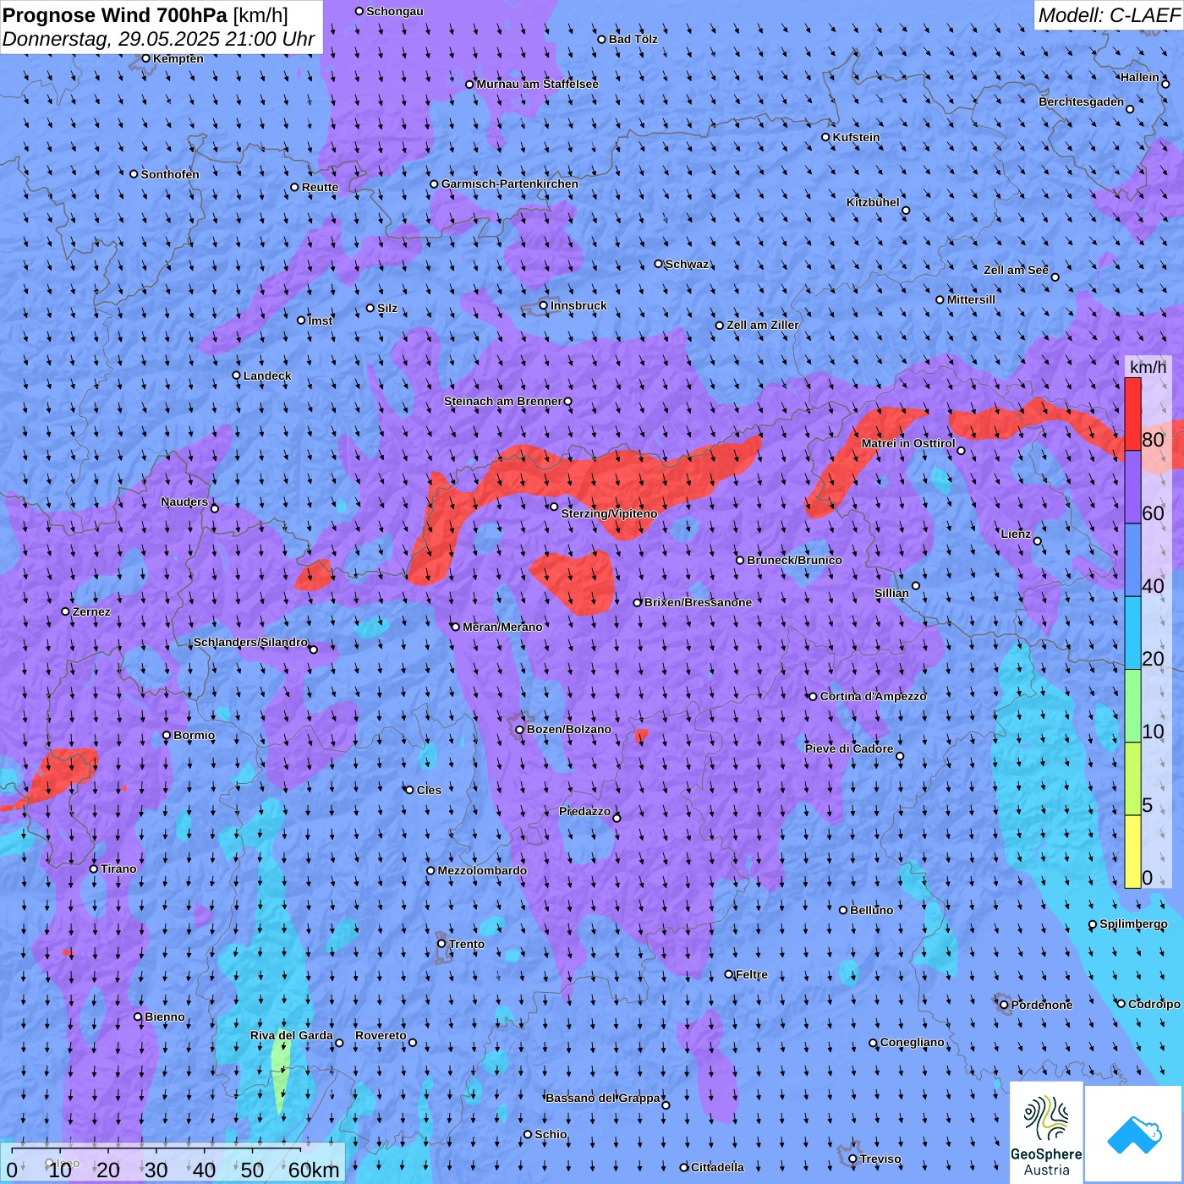Click the Pieve di Cadore label
1184x1184 pixels.
click(x=849, y=748)
